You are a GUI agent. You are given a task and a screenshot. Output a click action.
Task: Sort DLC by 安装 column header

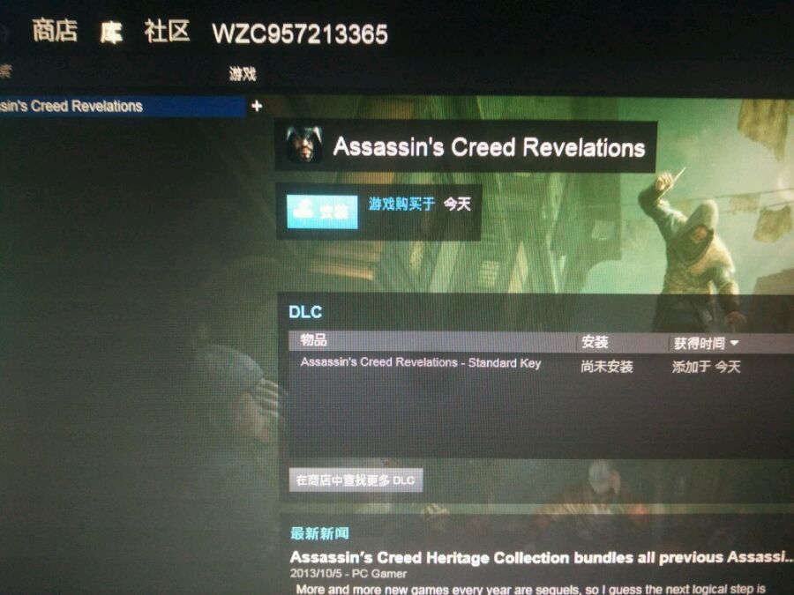(595, 342)
